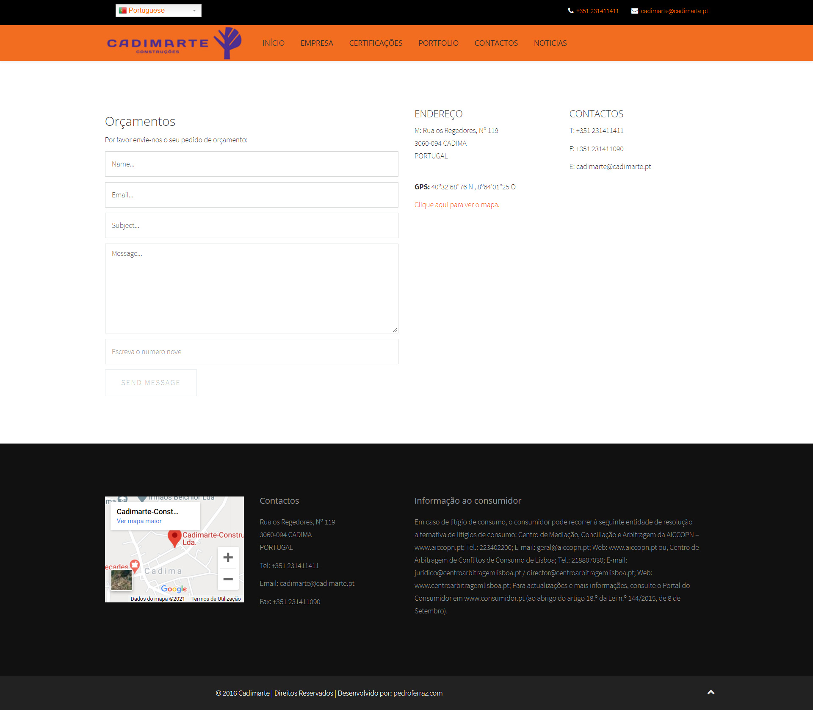Click the phone icon in top bar
The width and height of the screenshot is (813, 710).
click(x=570, y=11)
